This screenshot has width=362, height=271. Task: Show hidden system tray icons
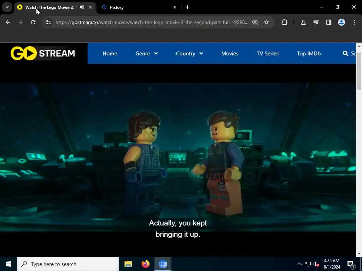pos(299,264)
